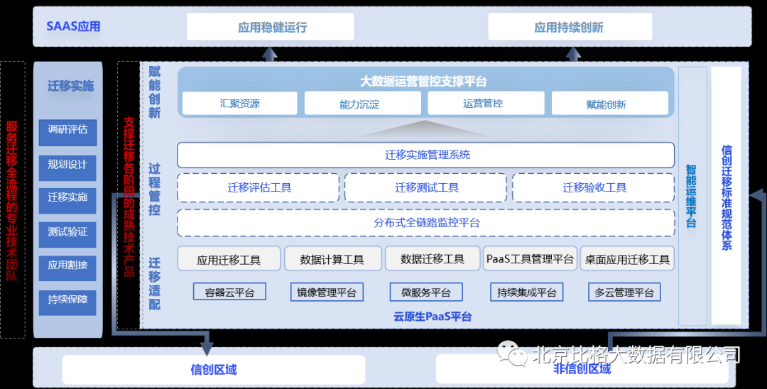Choose the 微服务平台 box
Image resolution: width=767 pixels, height=389 pixels.
(425, 292)
